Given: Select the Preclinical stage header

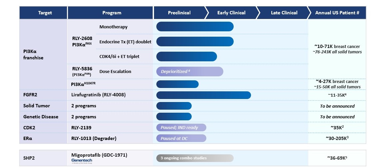Looking at the screenshot, I should click(x=179, y=13).
